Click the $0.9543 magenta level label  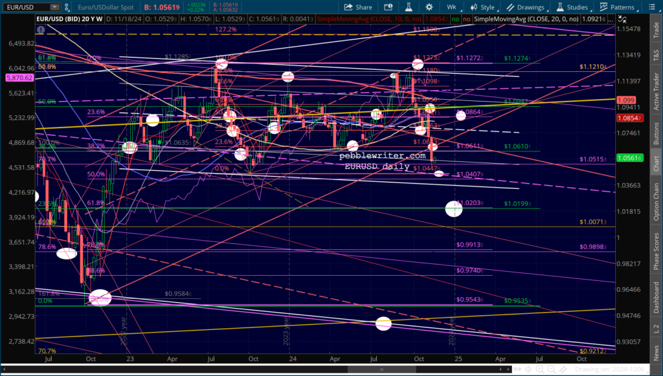(x=470, y=299)
